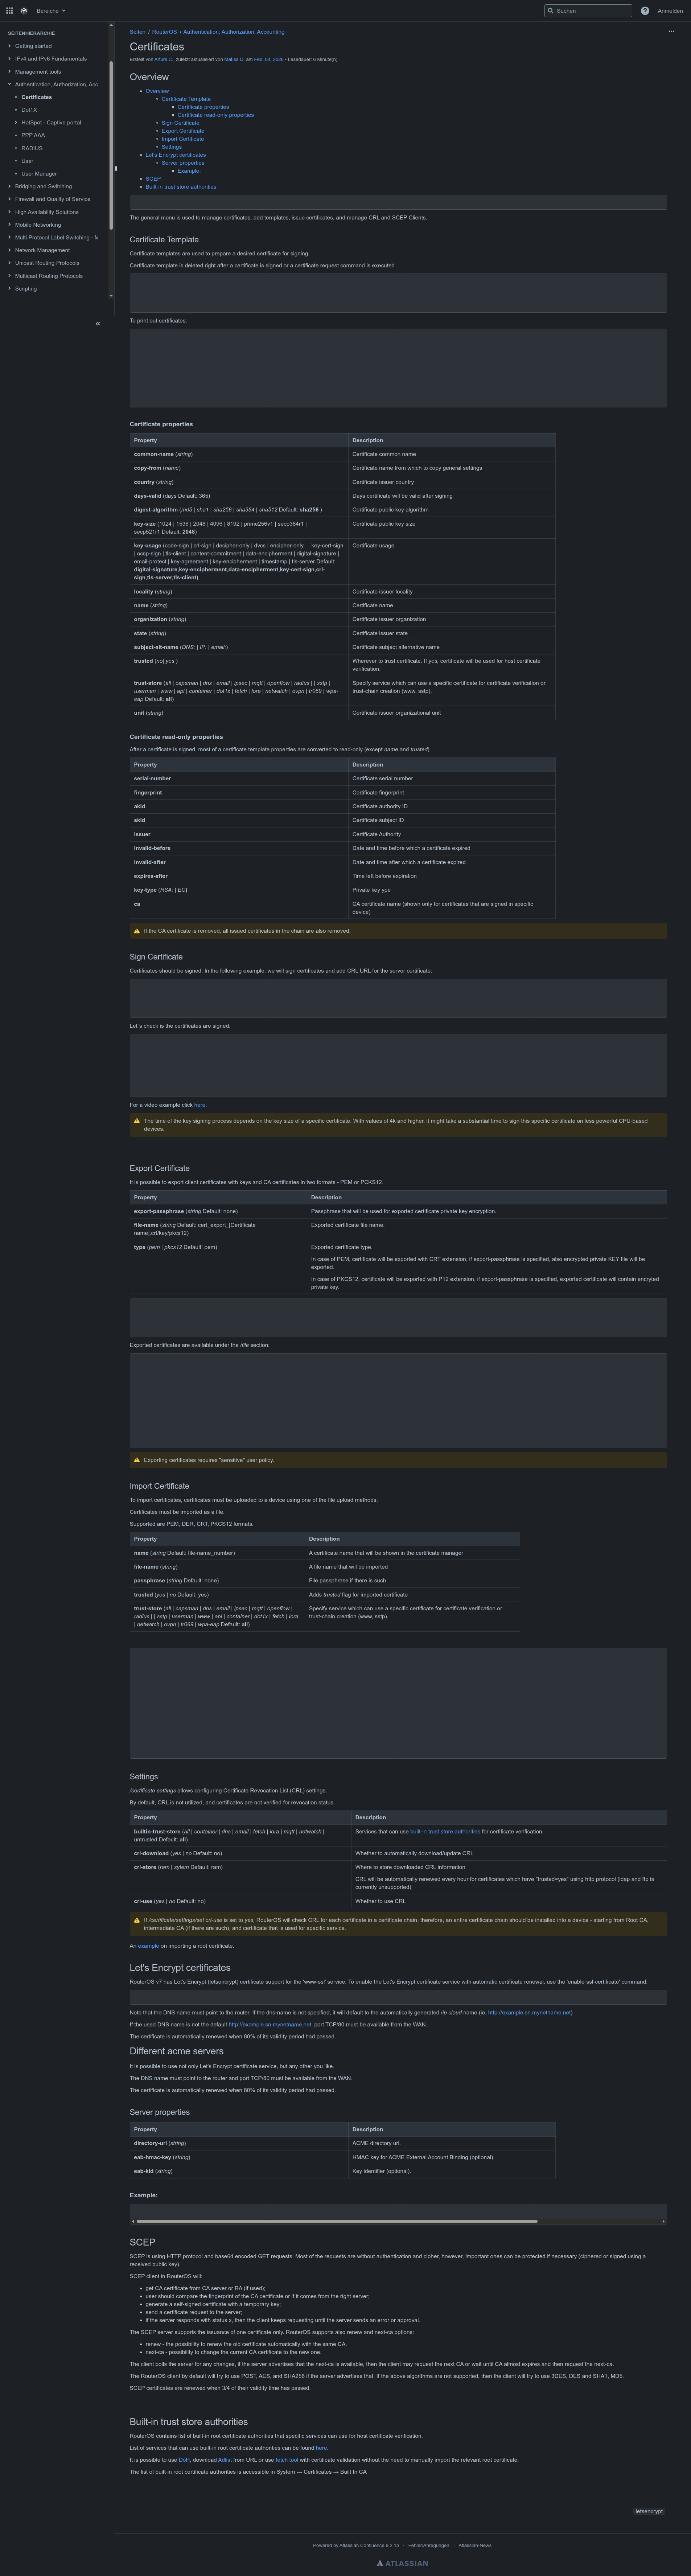Open the page actions ellipsis menu
This screenshot has width=691, height=2576.
[671, 31]
